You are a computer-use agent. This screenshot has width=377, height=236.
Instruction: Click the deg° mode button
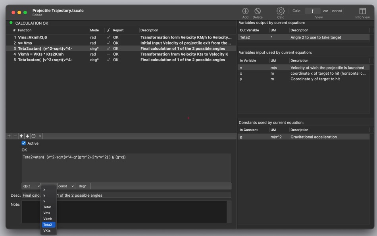click(83, 186)
